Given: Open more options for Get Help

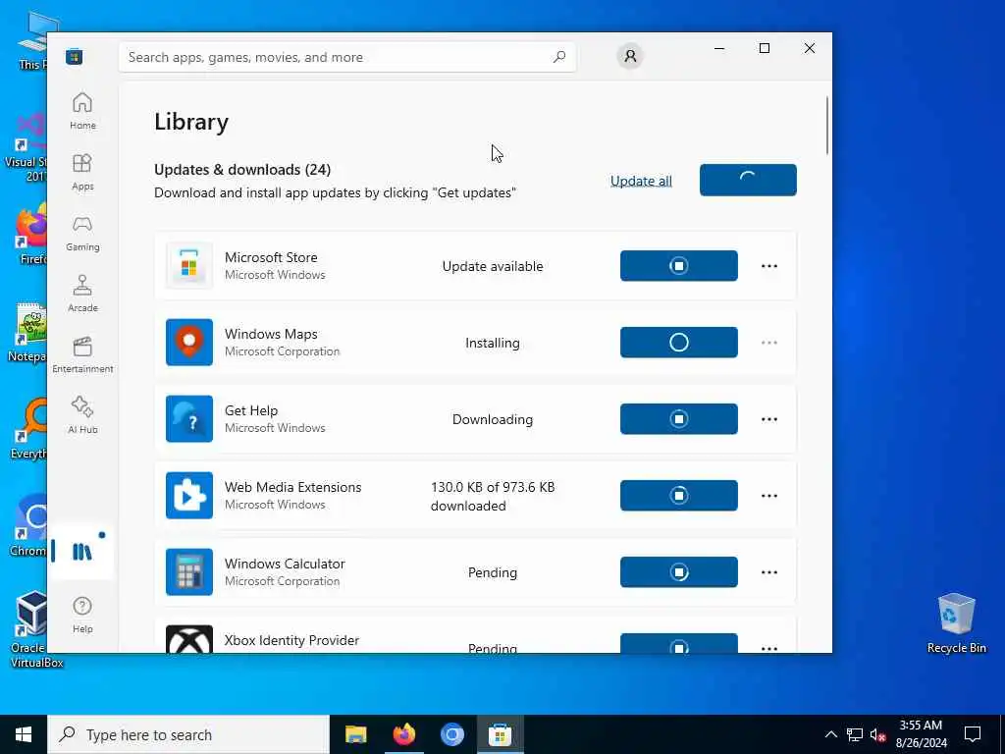Looking at the screenshot, I should pyautogui.click(x=769, y=419).
